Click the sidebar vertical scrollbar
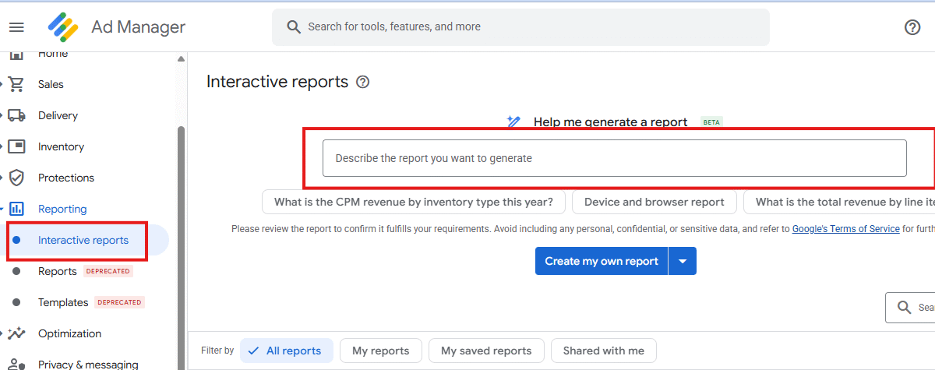The width and height of the screenshot is (935, 370). [x=182, y=234]
